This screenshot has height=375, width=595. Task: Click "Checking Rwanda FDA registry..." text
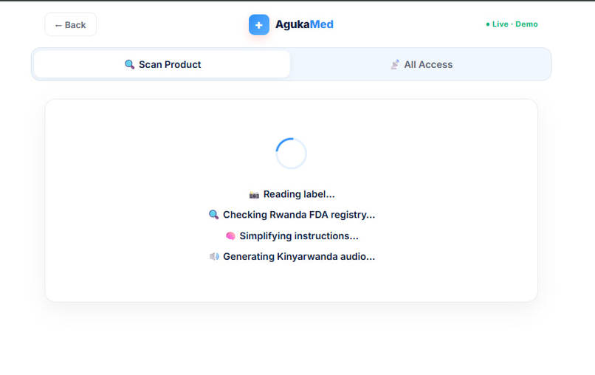pyautogui.click(x=299, y=215)
